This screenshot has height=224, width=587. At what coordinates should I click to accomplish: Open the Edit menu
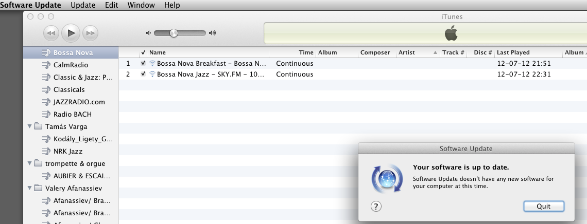[112, 5]
